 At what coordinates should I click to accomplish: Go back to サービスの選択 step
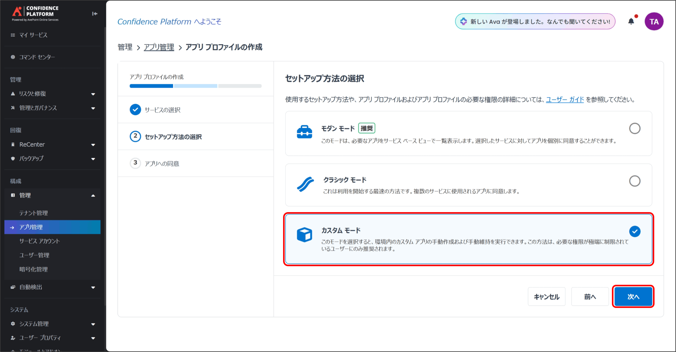(x=162, y=110)
